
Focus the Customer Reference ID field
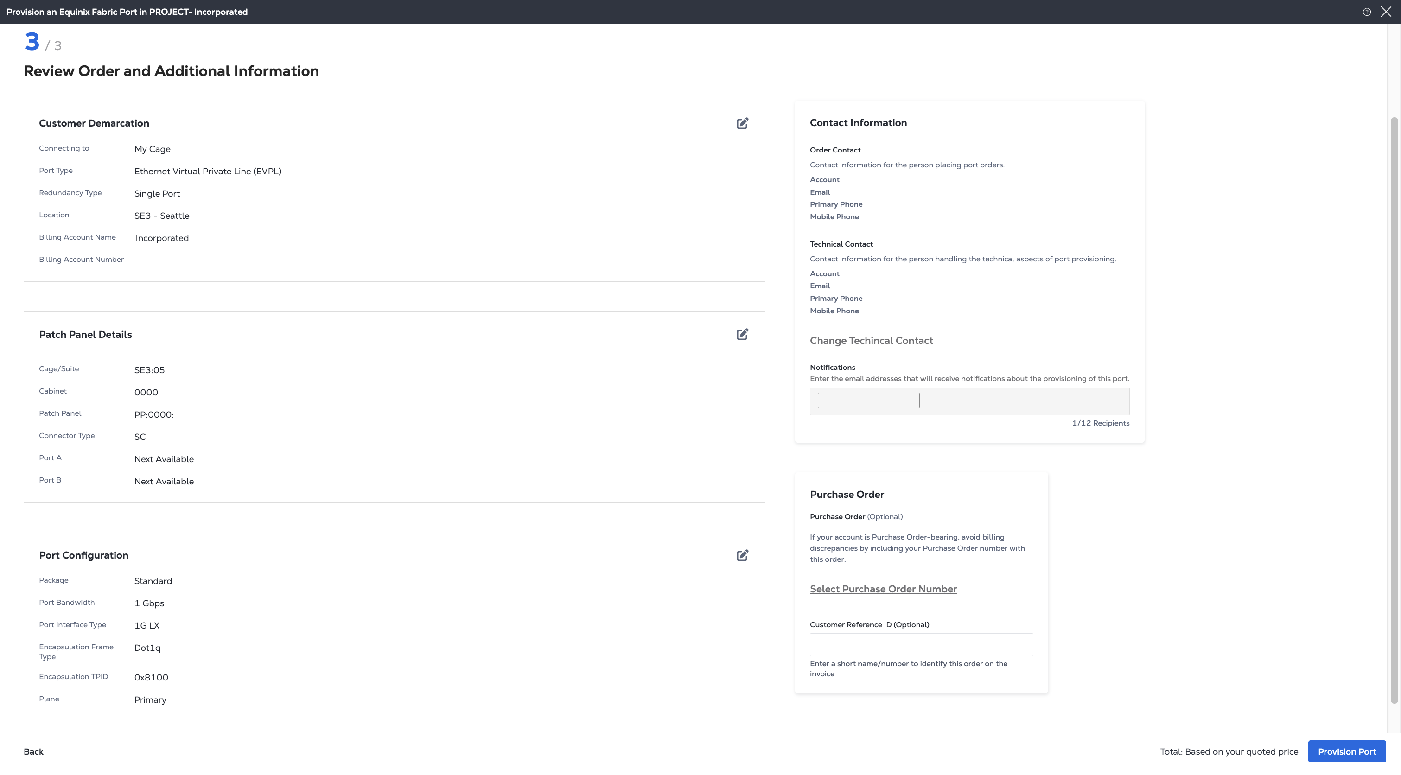921,644
